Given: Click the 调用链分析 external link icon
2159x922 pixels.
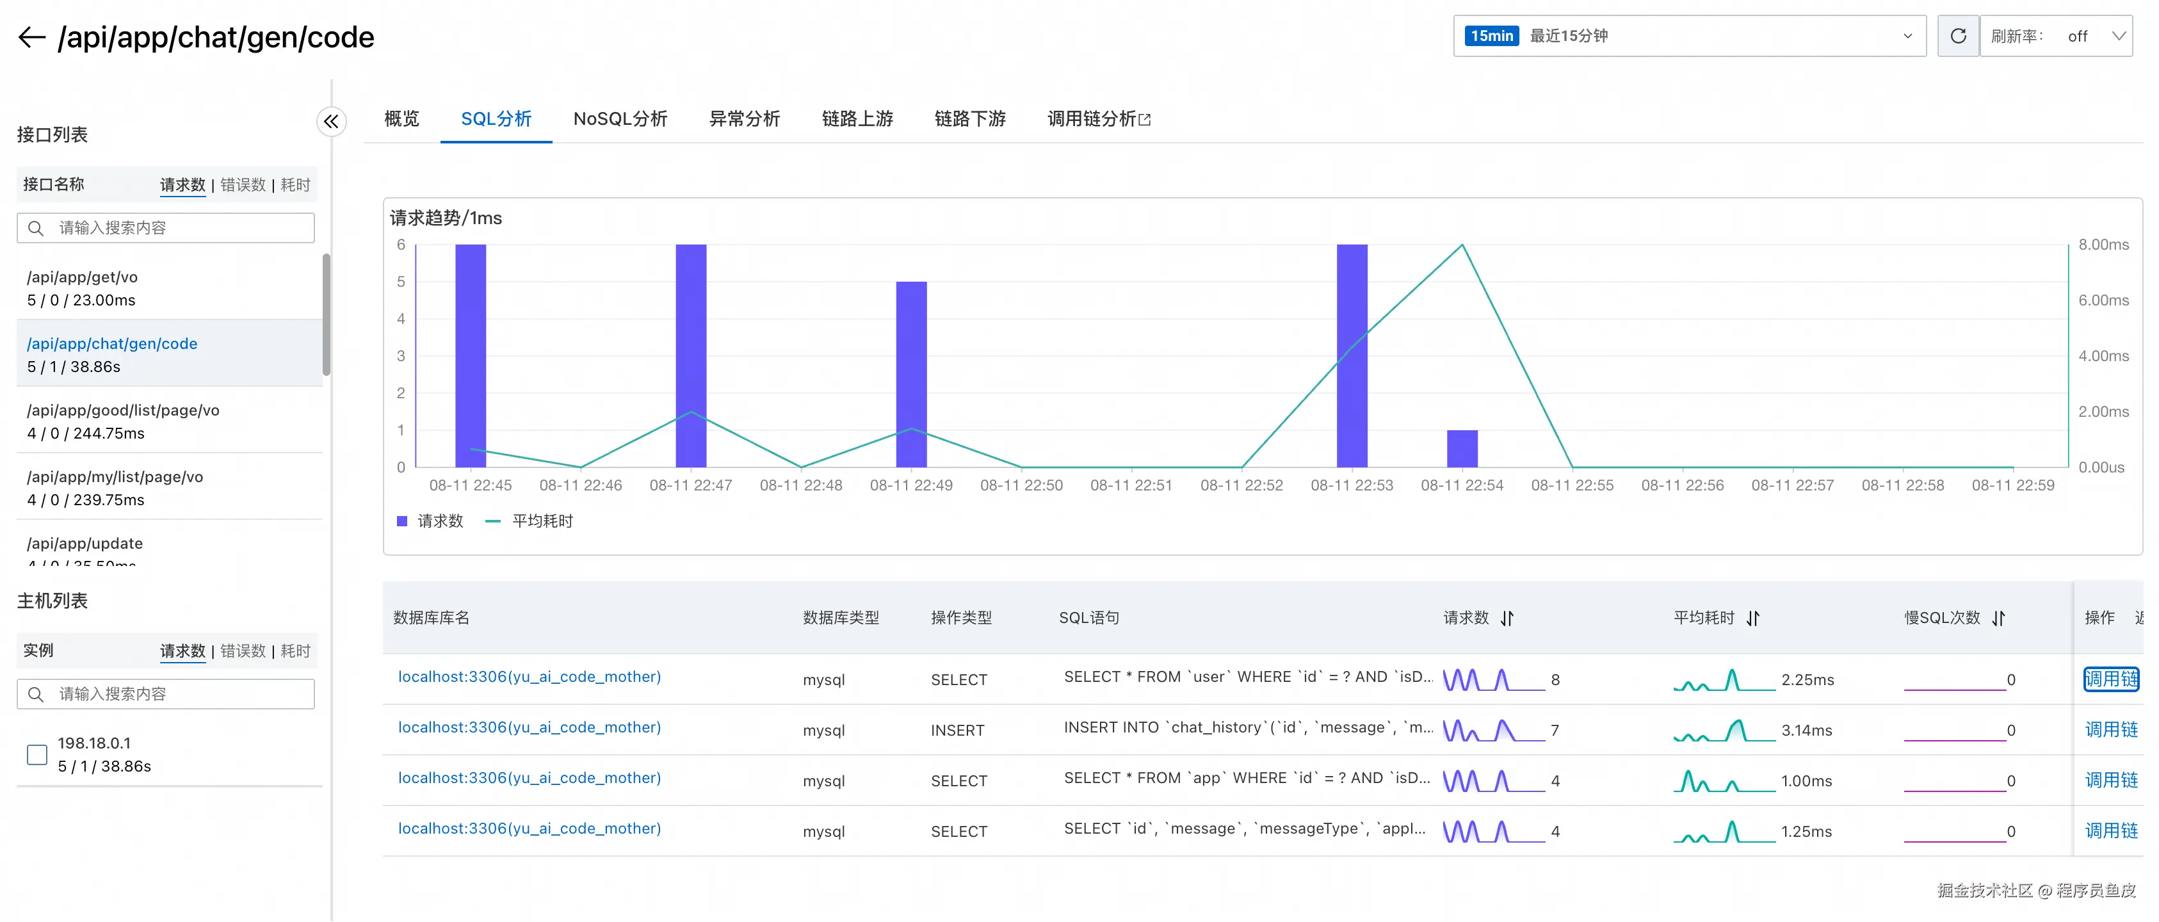Looking at the screenshot, I should coord(1145,120).
